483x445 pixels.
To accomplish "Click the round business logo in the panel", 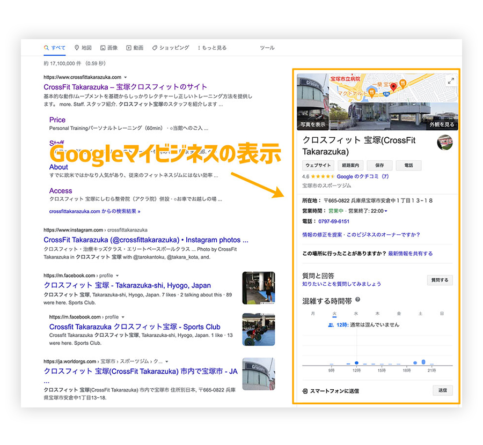I will point(445,143).
